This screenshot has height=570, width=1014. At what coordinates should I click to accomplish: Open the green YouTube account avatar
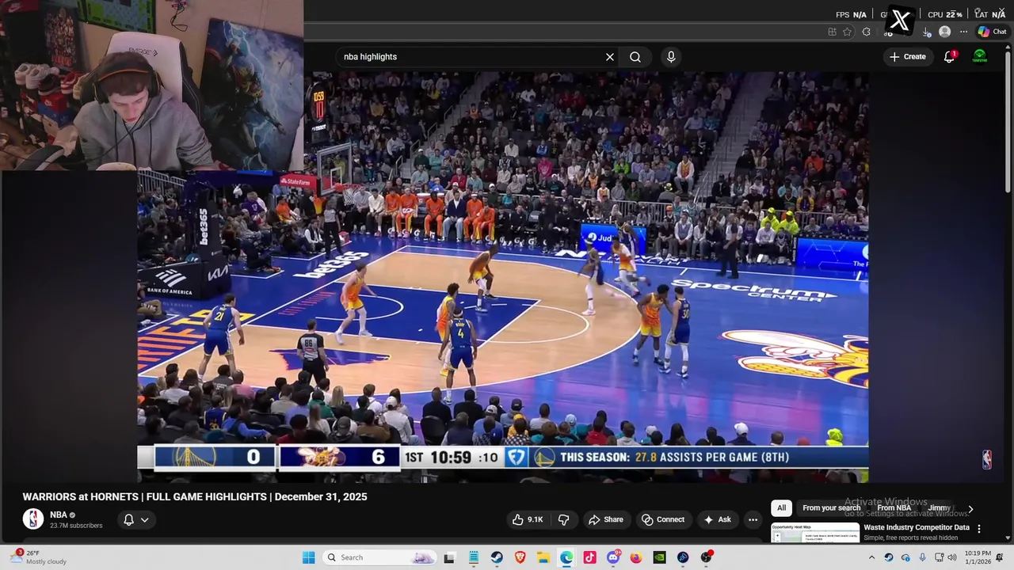(x=980, y=57)
